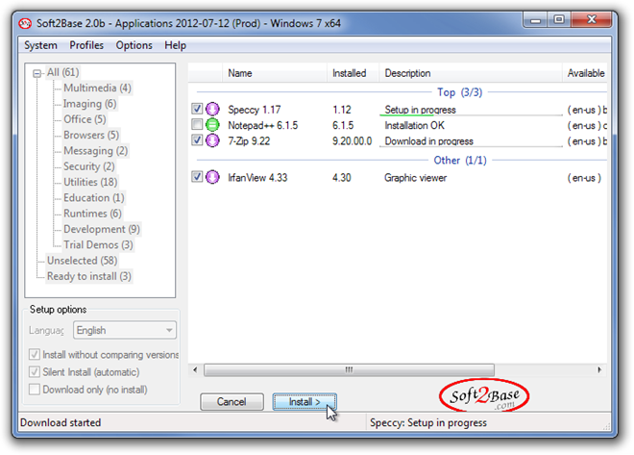Click the purple download icon beside Speccy 1.17

tap(212, 109)
